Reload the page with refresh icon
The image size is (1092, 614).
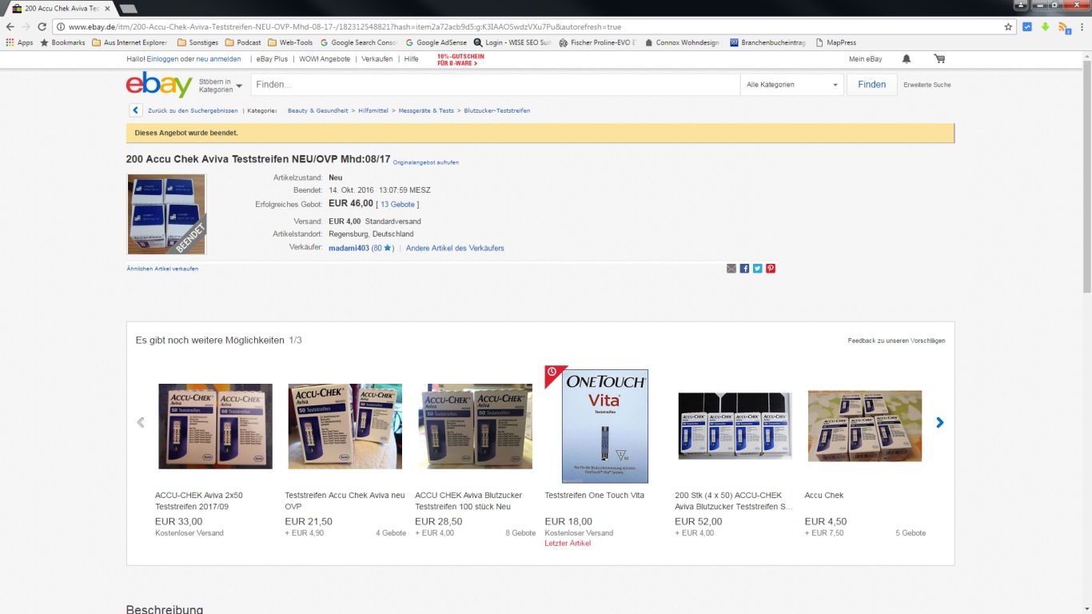[x=42, y=26]
